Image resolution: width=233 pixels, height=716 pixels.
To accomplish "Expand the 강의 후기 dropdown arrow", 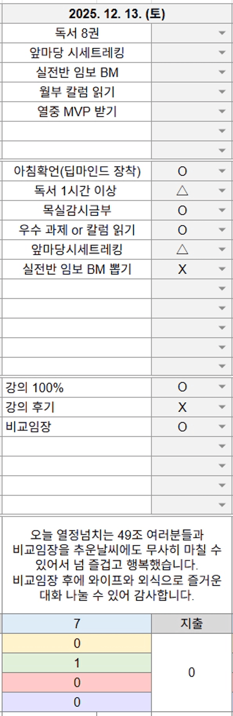I will (222, 407).
